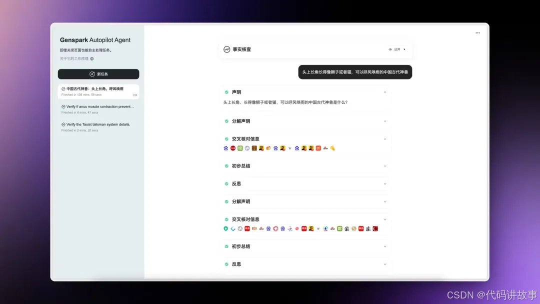Open blue water-drop circle source icon in second row
Viewport: 540px width, 304px height.
click(x=325, y=228)
